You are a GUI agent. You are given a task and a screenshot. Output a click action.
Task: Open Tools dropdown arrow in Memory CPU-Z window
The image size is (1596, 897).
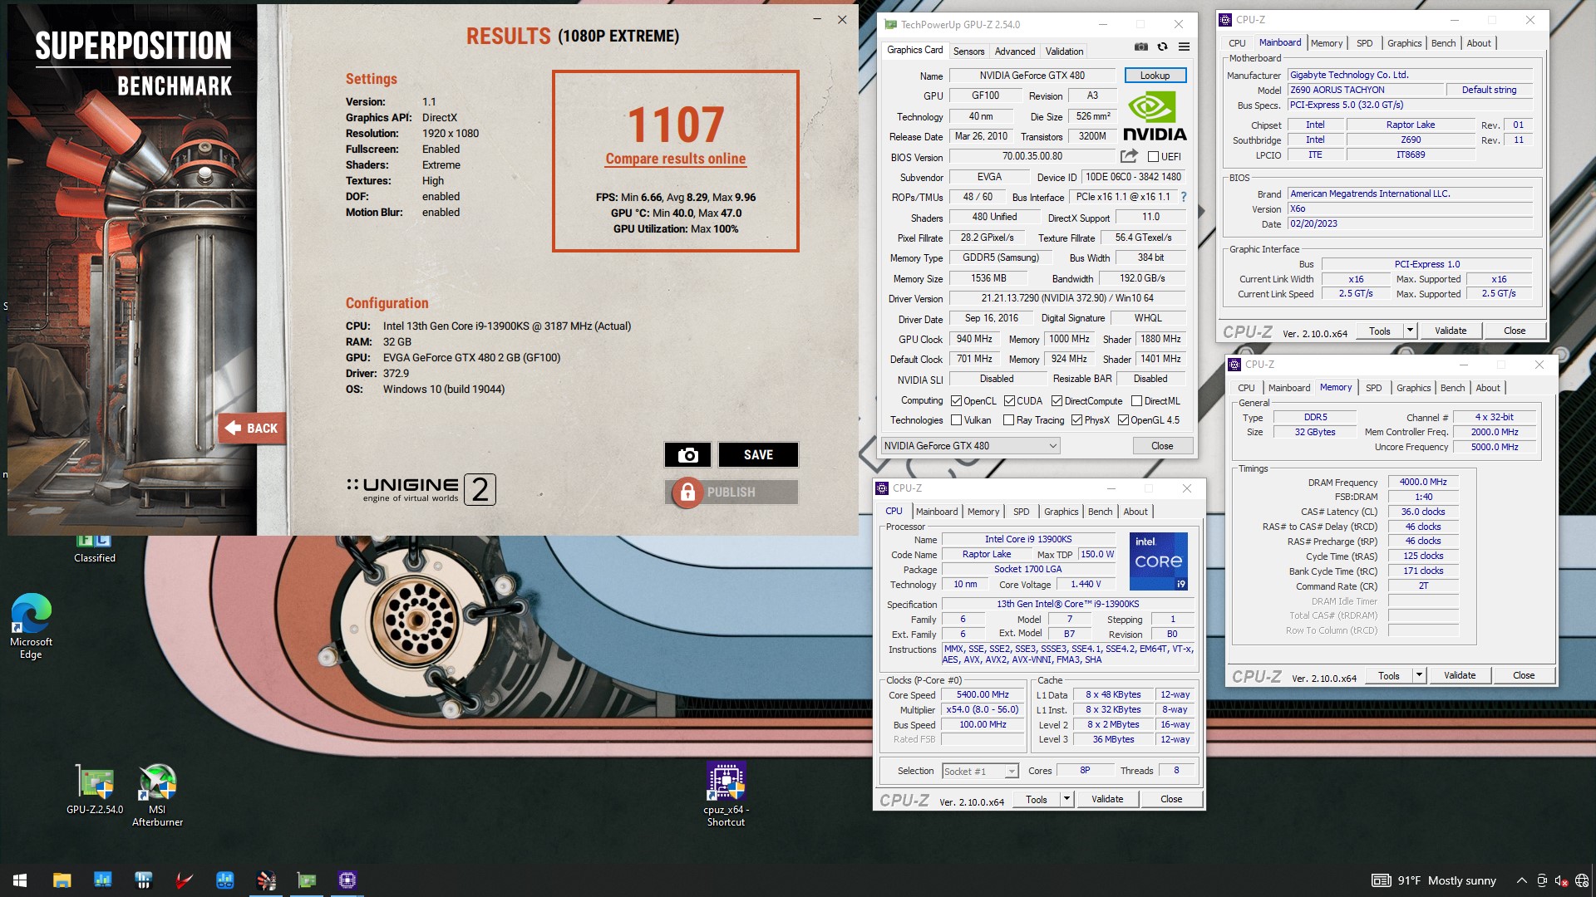pos(1419,675)
